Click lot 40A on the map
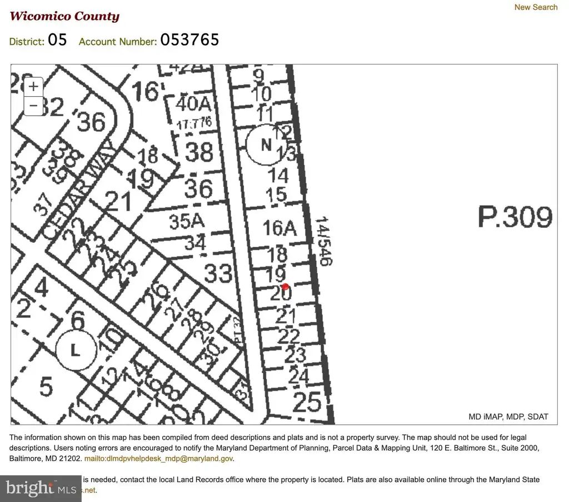Viewport: 569px width, 502px height. coord(193,104)
